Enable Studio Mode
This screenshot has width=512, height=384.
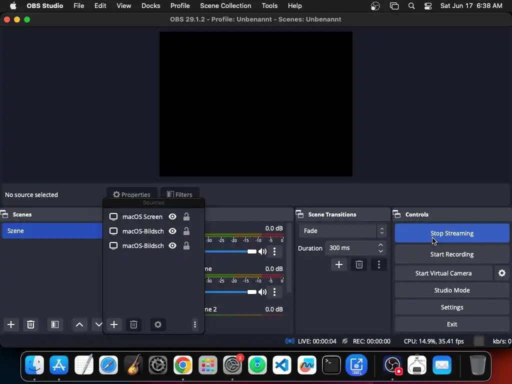pos(452,290)
